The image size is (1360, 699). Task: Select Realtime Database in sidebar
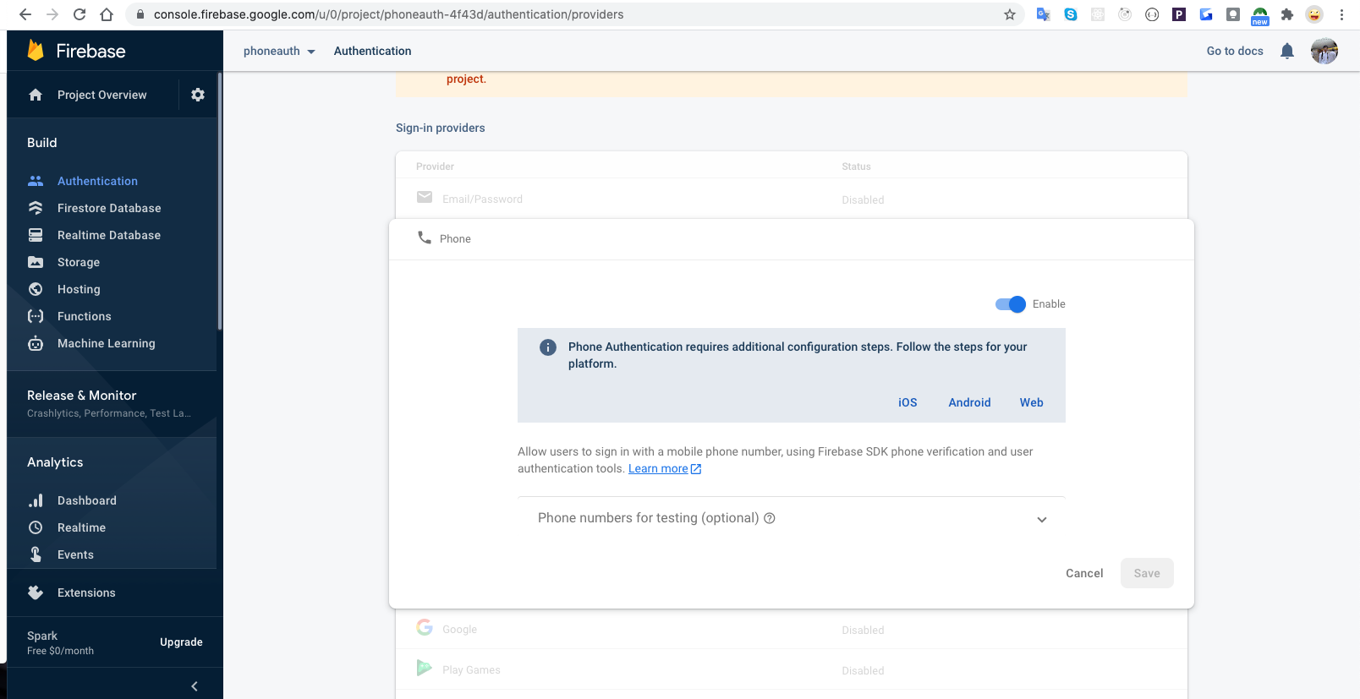108,235
